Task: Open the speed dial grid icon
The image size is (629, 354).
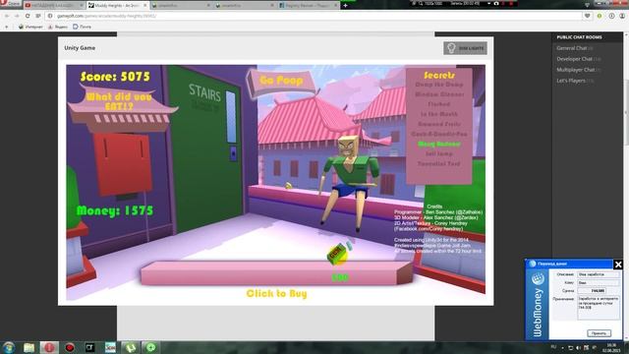Action: [38, 16]
